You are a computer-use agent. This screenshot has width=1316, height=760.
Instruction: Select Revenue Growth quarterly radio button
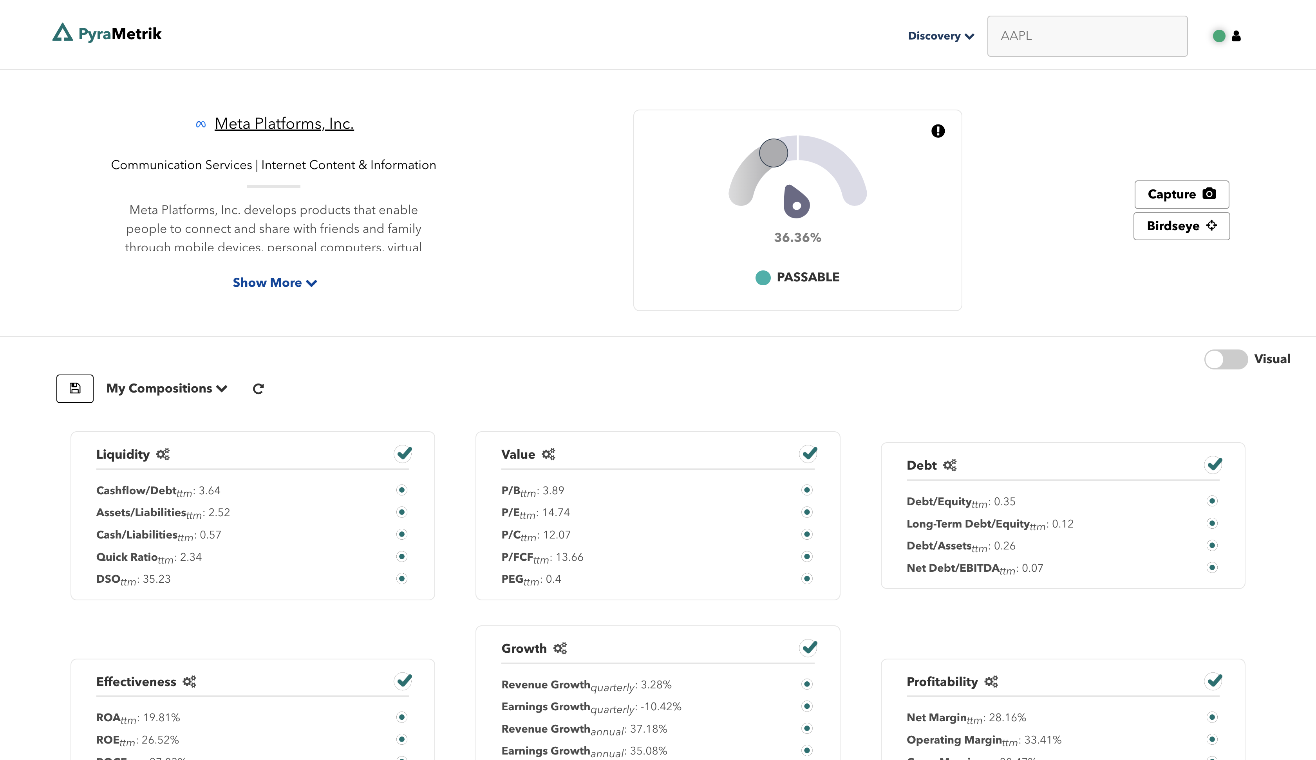[807, 684]
